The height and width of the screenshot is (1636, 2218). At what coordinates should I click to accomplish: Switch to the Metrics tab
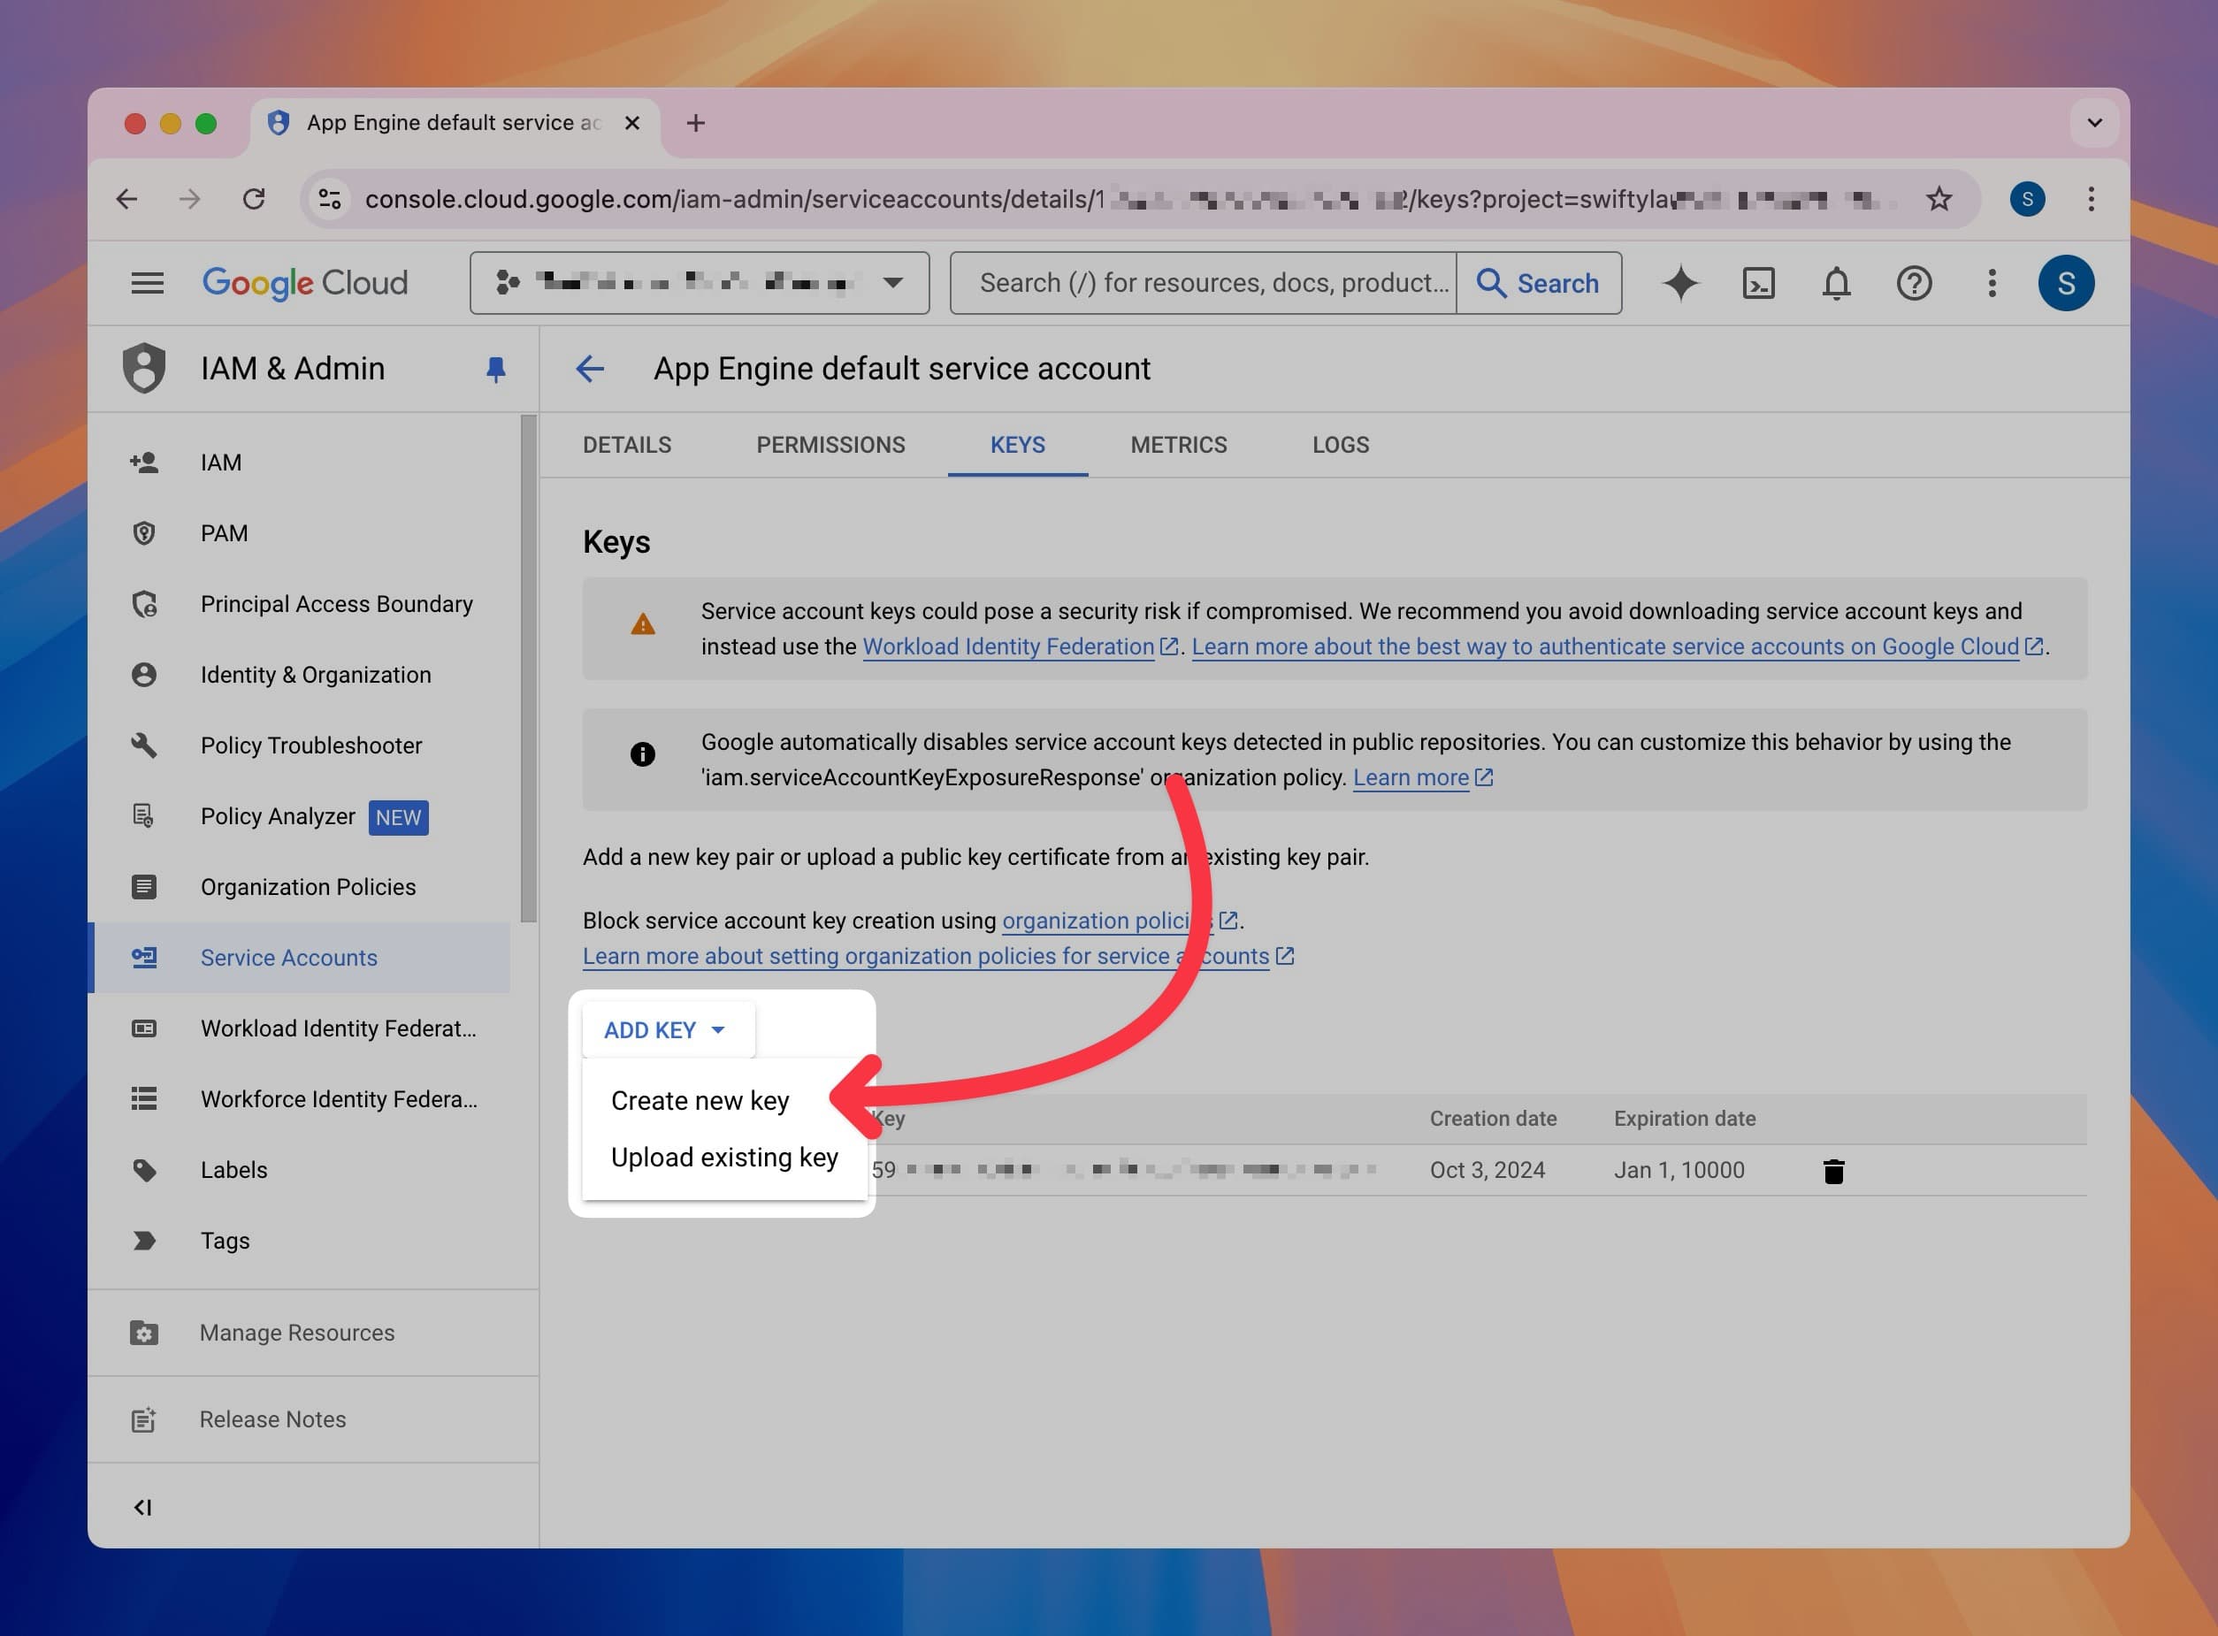pyautogui.click(x=1178, y=446)
